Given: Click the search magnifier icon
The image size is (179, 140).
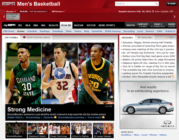Looking at the screenshot, I should click(156, 4).
